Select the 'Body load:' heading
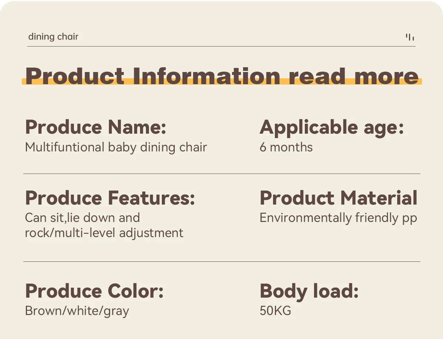The width and height of the screenshot is (443, 339). [309, 291]
